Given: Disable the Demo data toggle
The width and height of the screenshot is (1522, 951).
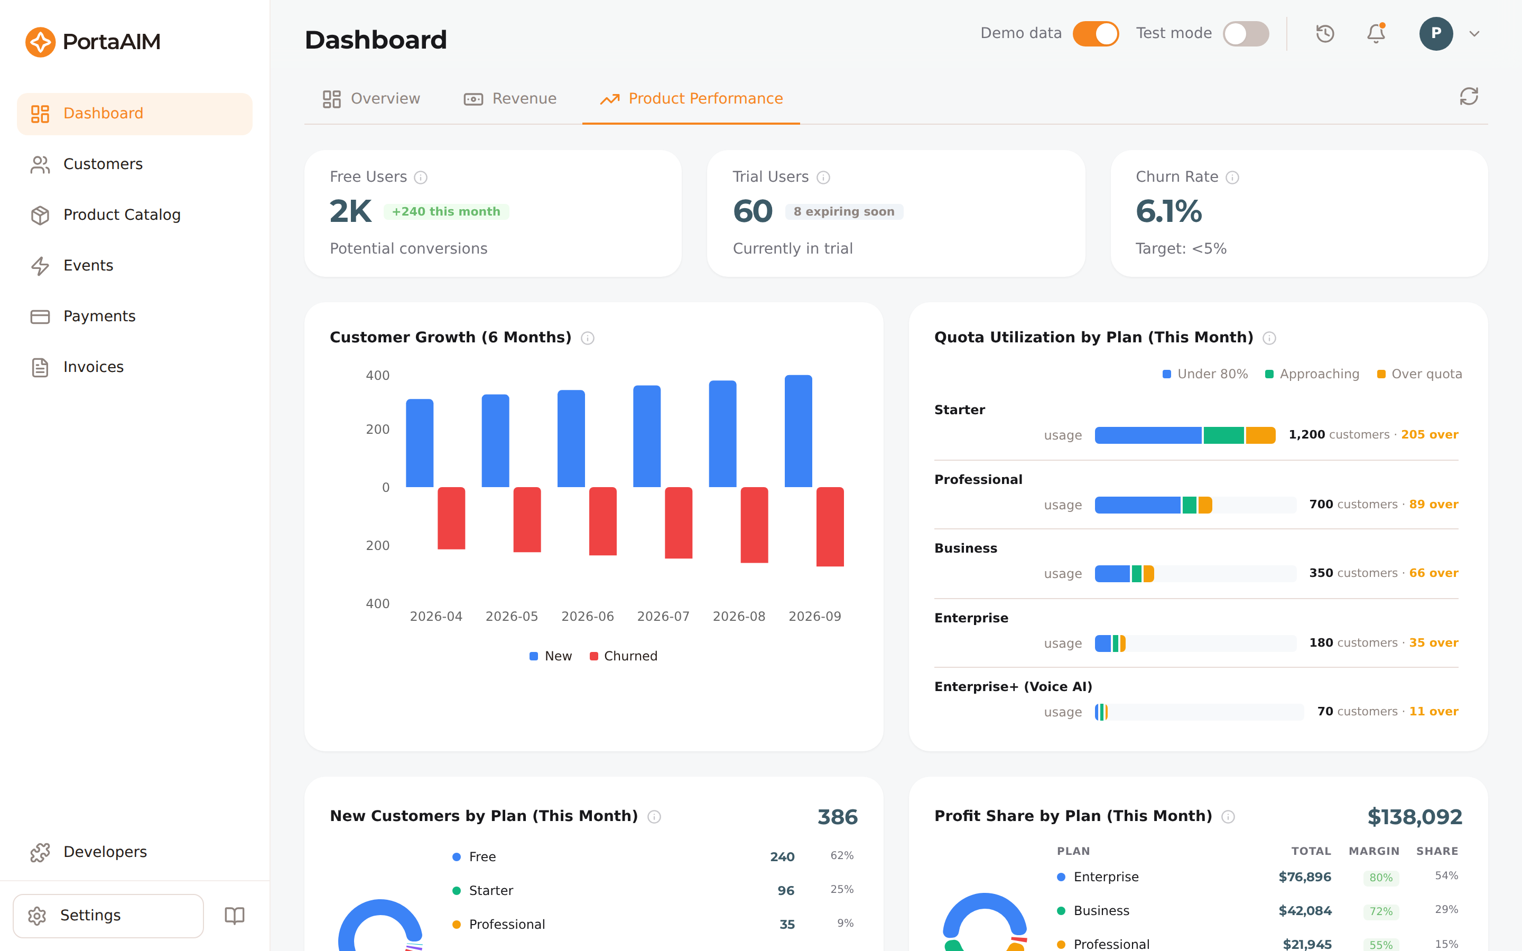Looking at the screenshot, I should tap(1096, 33).
